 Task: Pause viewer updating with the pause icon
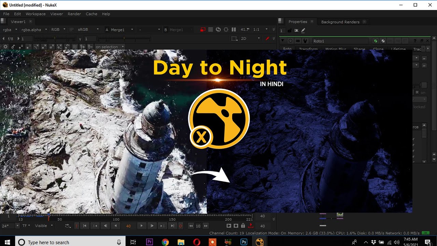coord(234,30)
